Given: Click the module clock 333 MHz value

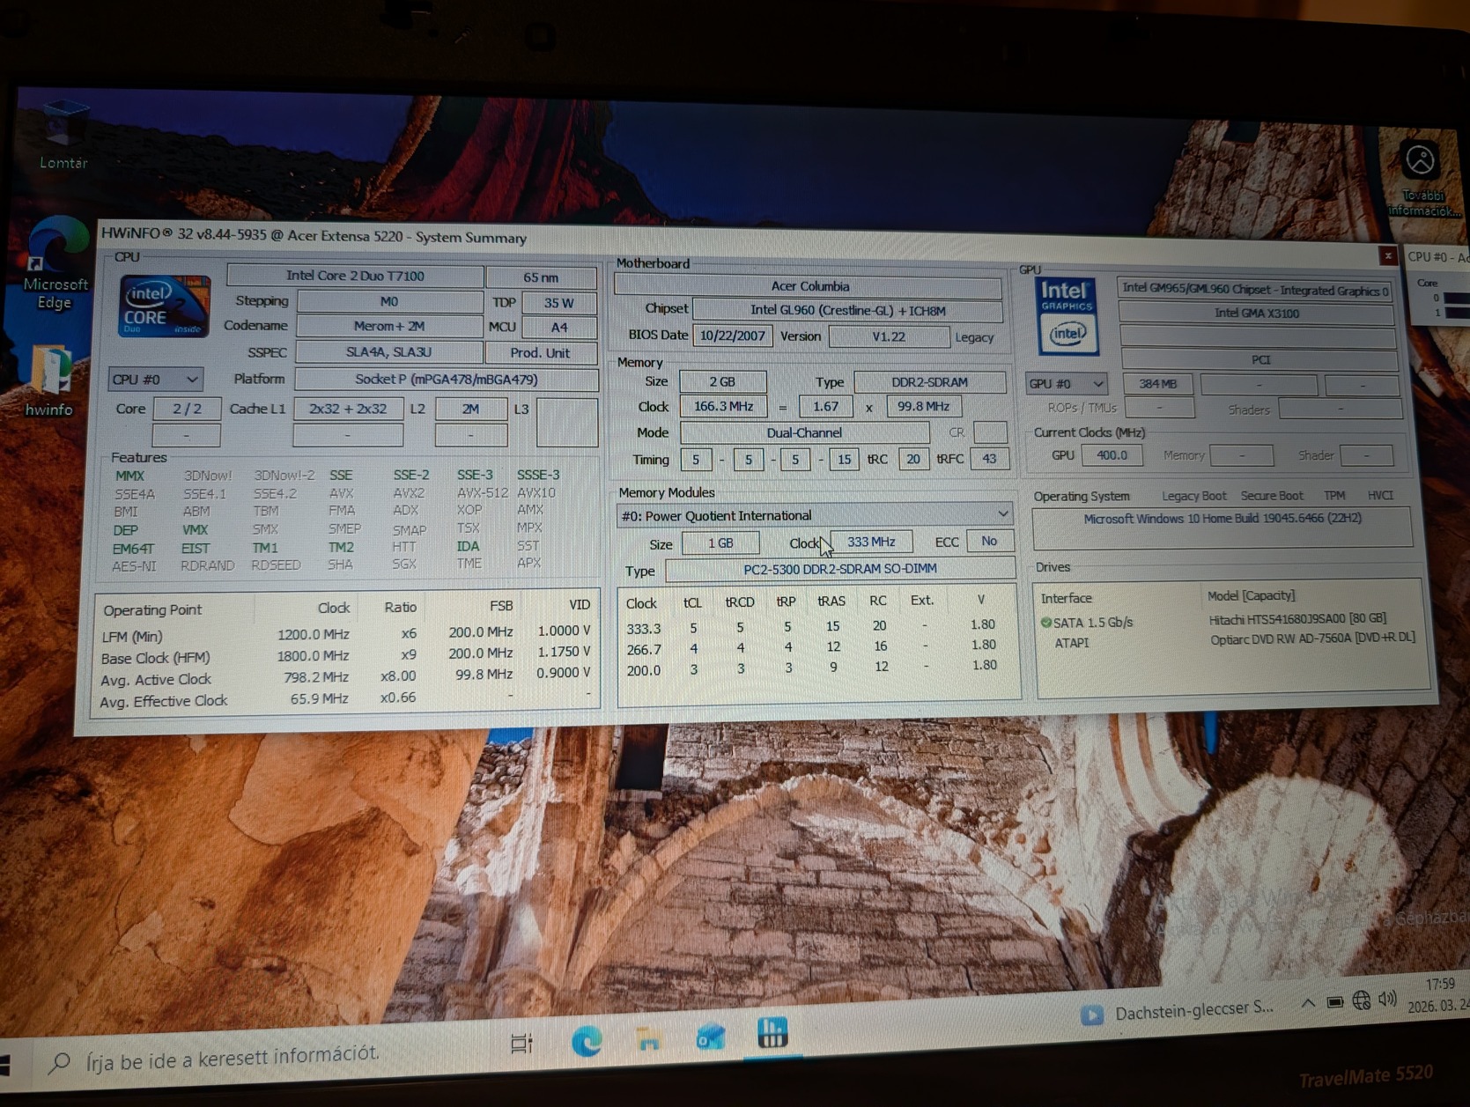Looking at the screenshot, I should (870, 542).
